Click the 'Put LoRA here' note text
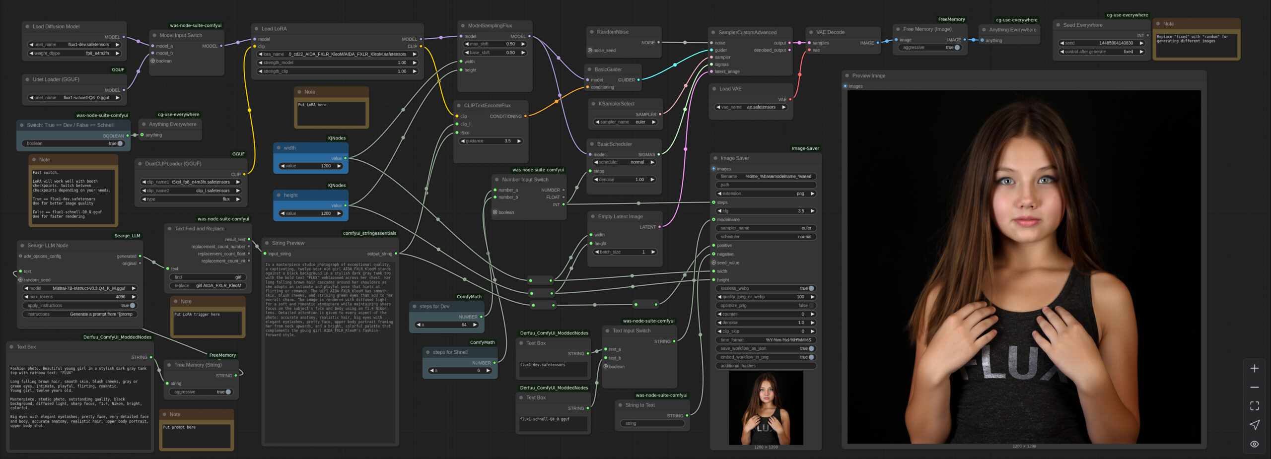Screen dimensions: 1271x459 [312, 105]
